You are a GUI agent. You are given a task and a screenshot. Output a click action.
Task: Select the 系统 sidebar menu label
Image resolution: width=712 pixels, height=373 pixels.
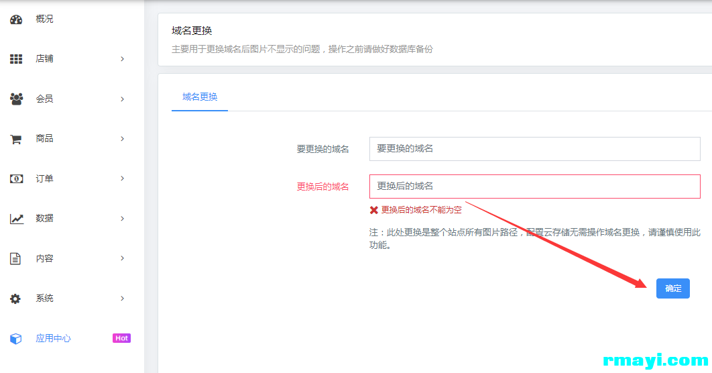coord(44,299)
